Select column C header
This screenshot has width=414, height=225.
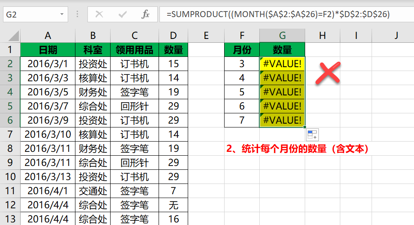(x=135, y=36)
